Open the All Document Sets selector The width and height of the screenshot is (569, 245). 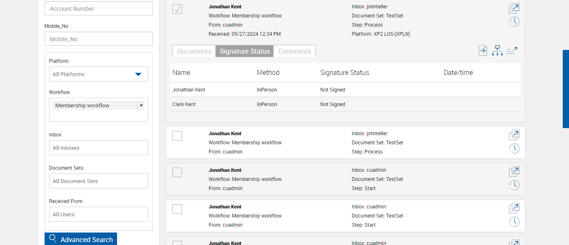coord(99,181)
